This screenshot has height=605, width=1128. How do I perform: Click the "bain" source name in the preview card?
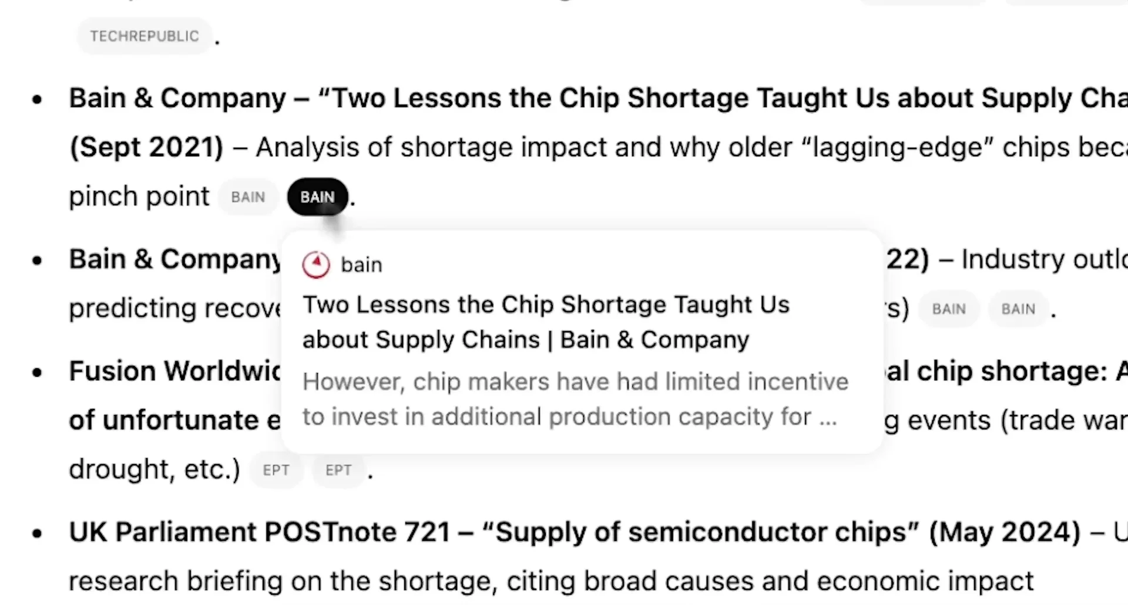[361, 265]
